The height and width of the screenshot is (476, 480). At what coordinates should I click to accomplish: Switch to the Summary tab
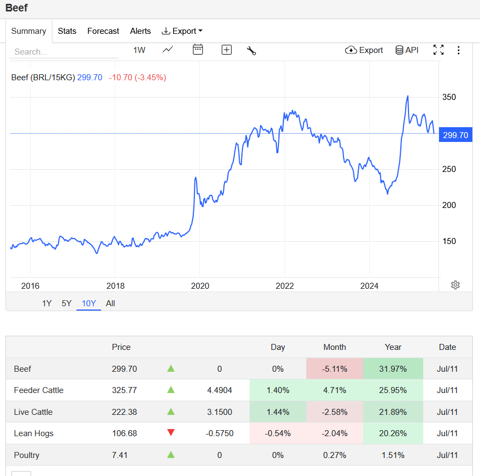(29, 31)
